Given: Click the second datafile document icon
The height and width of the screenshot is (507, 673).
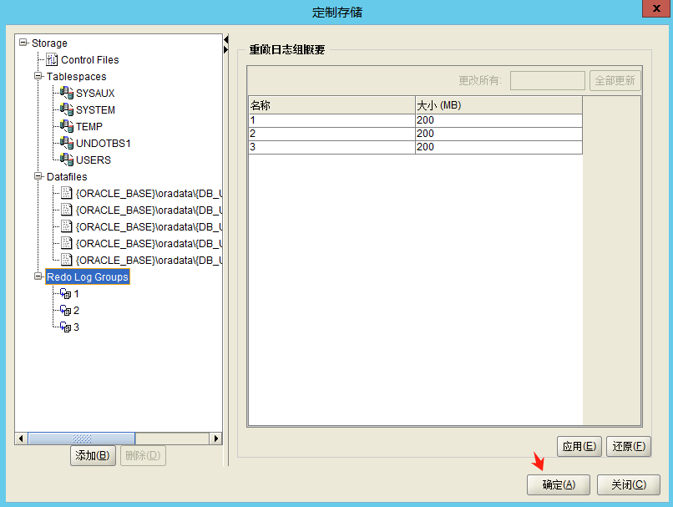Looking at the screenshot, I should point(66,210).
